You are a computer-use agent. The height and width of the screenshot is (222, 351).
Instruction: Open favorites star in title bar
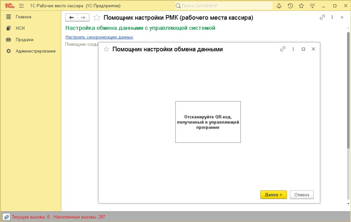[301, 6]
